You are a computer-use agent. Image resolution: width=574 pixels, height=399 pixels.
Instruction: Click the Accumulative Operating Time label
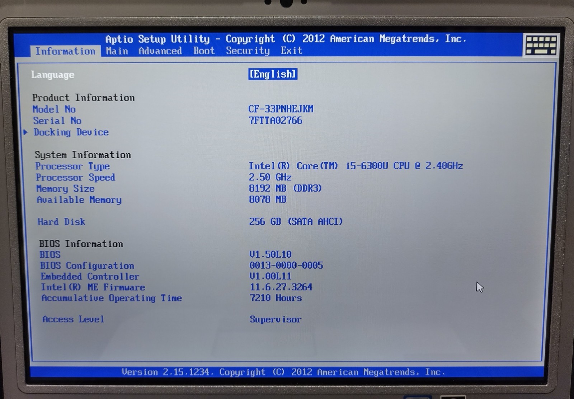pos(112,298)
